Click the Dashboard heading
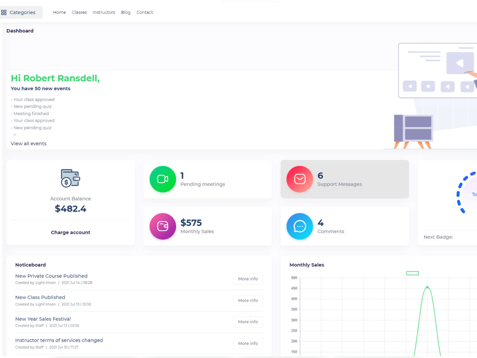 [20, 31]
